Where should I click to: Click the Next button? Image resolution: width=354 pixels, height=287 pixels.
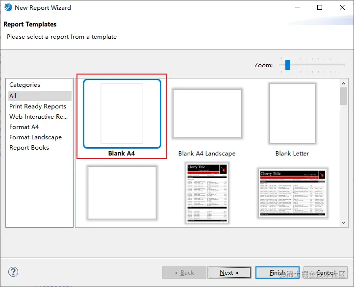229,273
